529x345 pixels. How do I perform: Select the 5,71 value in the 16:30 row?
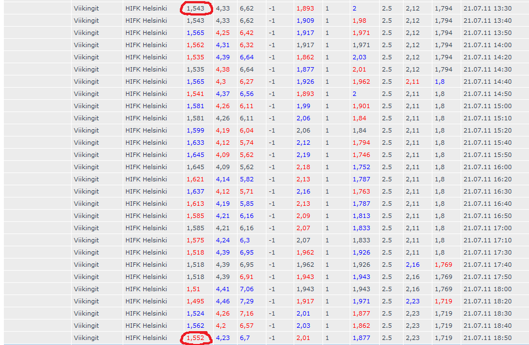[x=246, y=191]
